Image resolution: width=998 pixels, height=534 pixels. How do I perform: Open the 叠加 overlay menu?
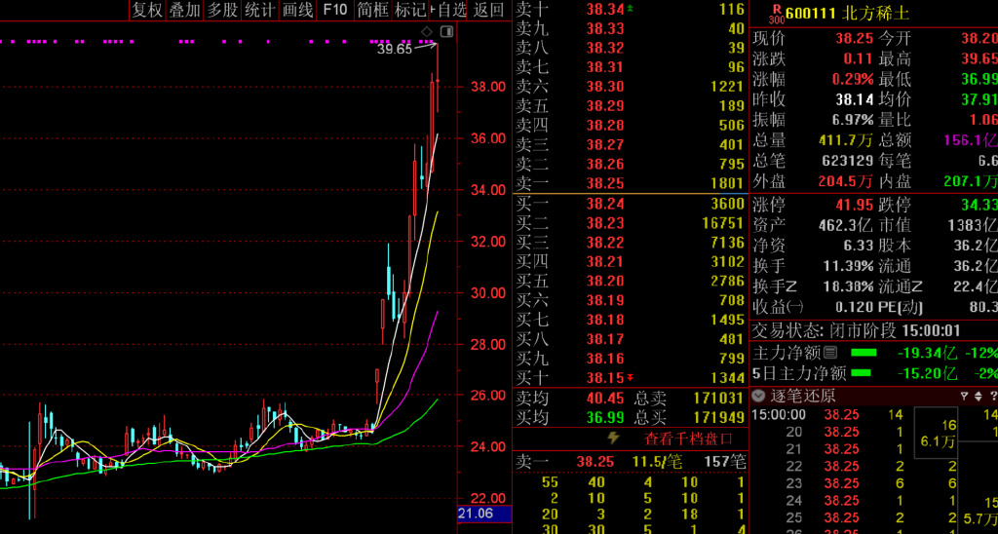tap(184, 10)
